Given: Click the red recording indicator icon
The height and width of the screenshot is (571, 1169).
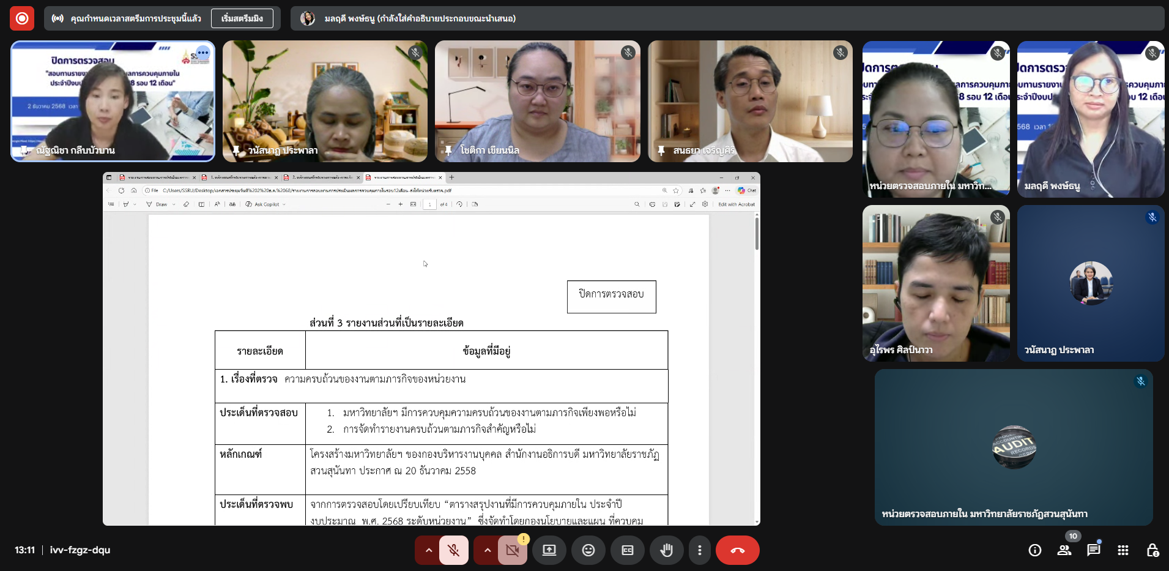Looking at the screenshot, I should (x=22, y=18).
